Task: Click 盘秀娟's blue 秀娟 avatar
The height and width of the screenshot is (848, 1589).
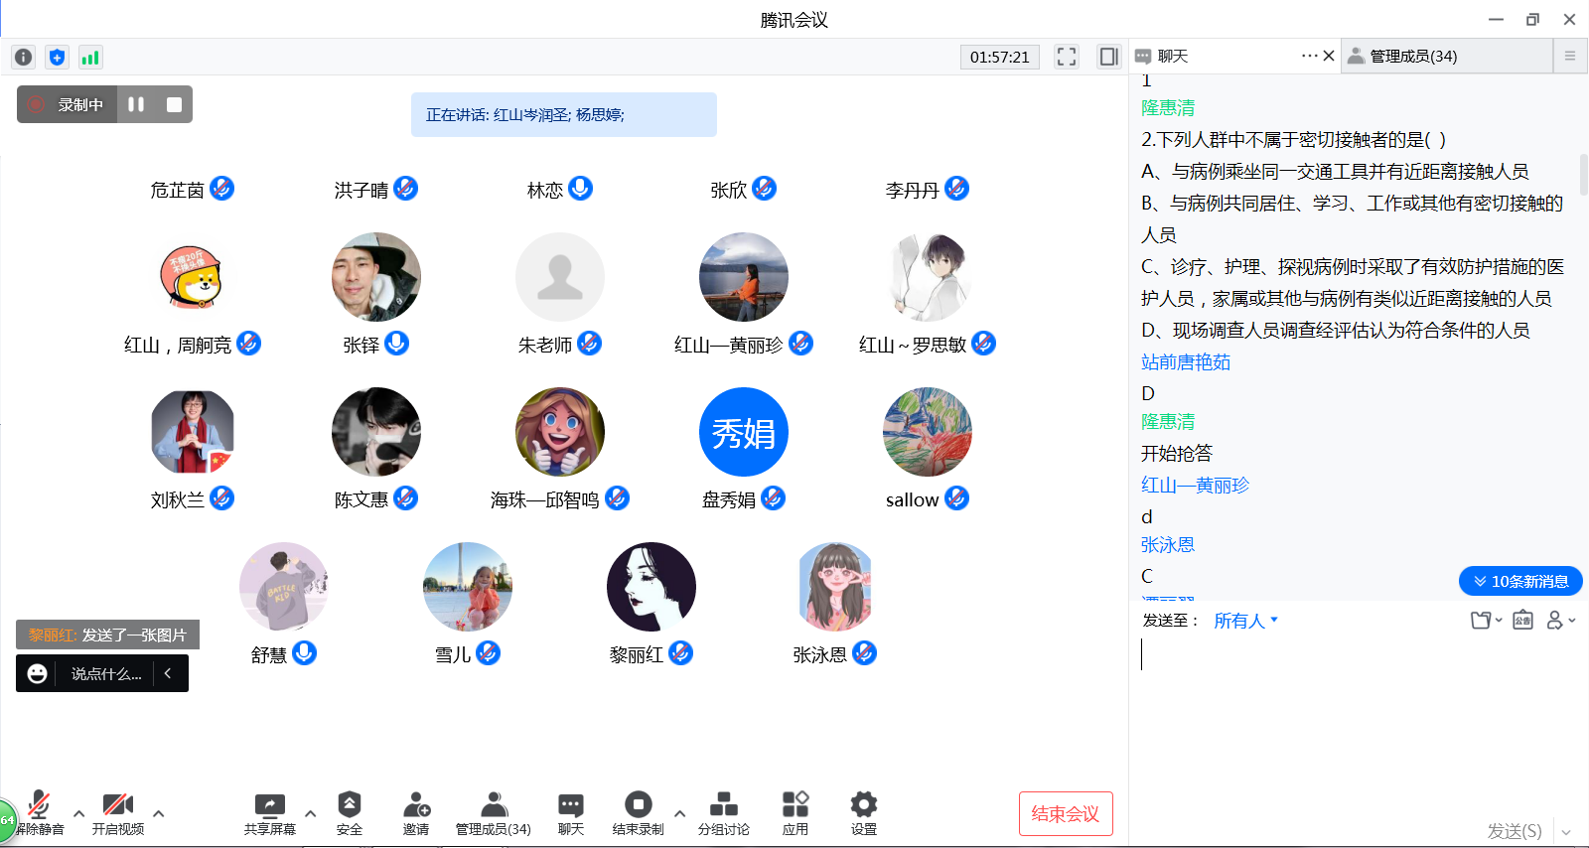Action: click(x=744, y=432)
